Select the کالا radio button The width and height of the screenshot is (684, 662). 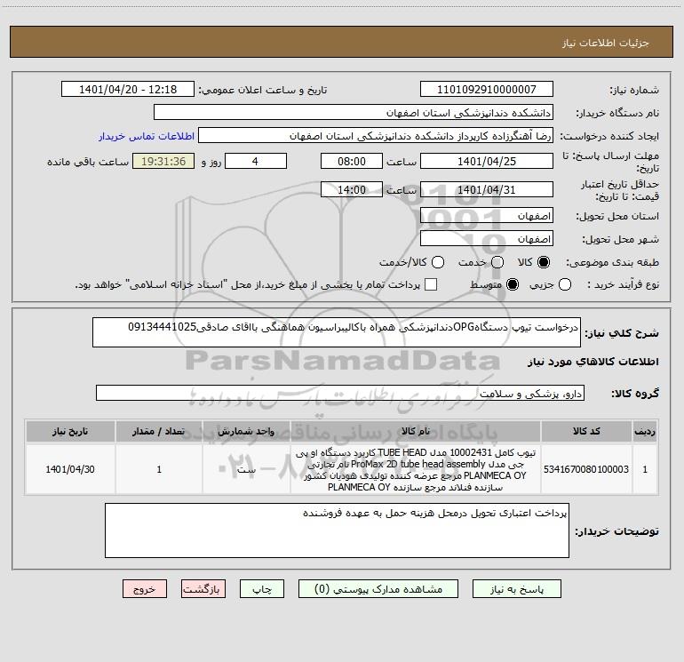pyautogui.click(x=544, y=262)
